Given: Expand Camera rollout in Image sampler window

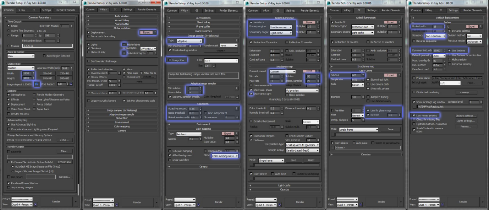Looking at the screenshot, I should pyautogui.click(x=203, y=166).
